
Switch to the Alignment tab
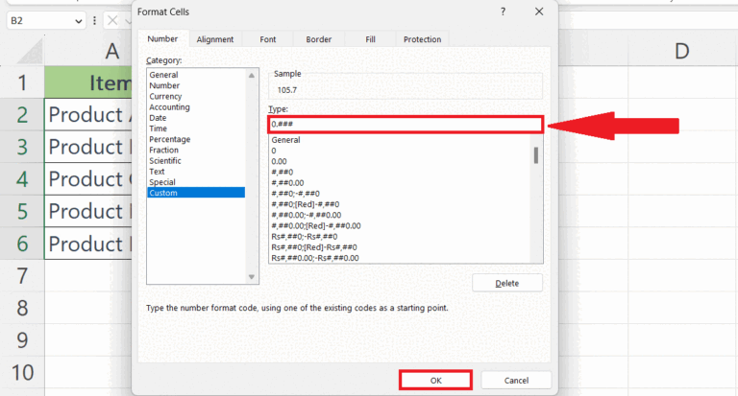215,39
